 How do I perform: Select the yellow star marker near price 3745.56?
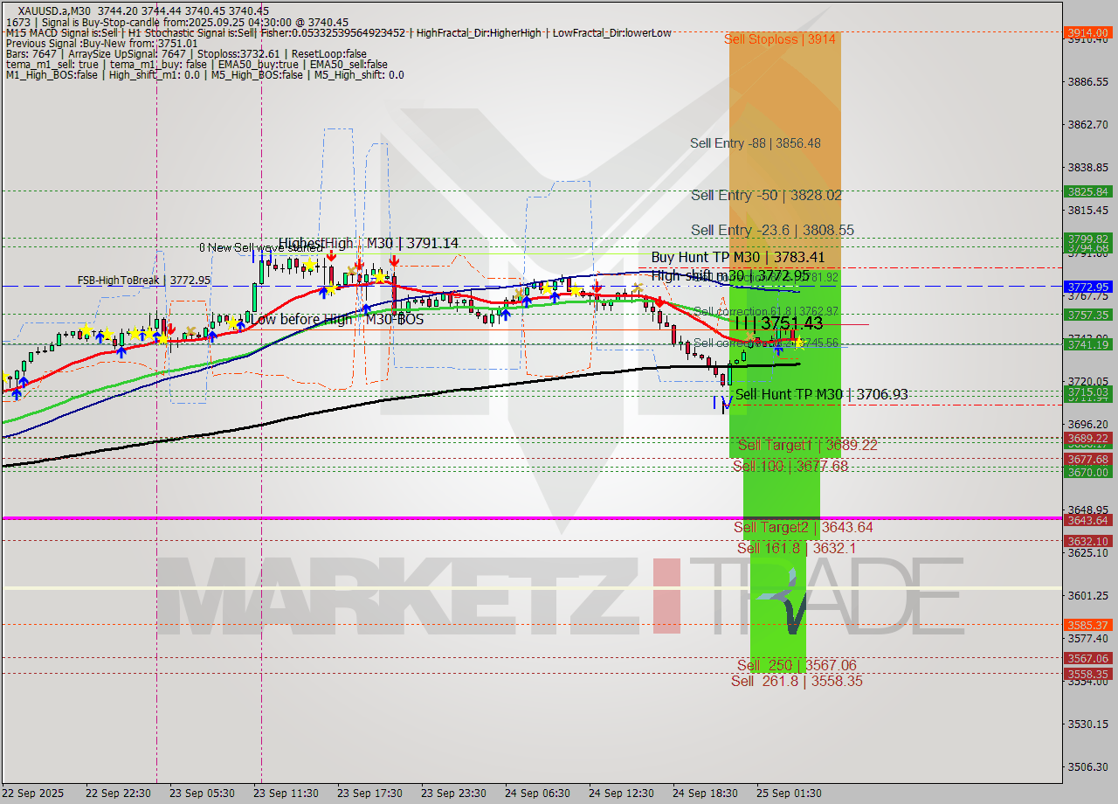(800, 344)
